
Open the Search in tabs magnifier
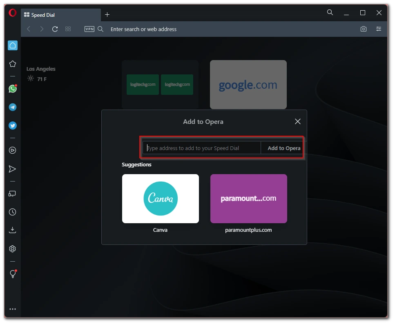point(330,12)
